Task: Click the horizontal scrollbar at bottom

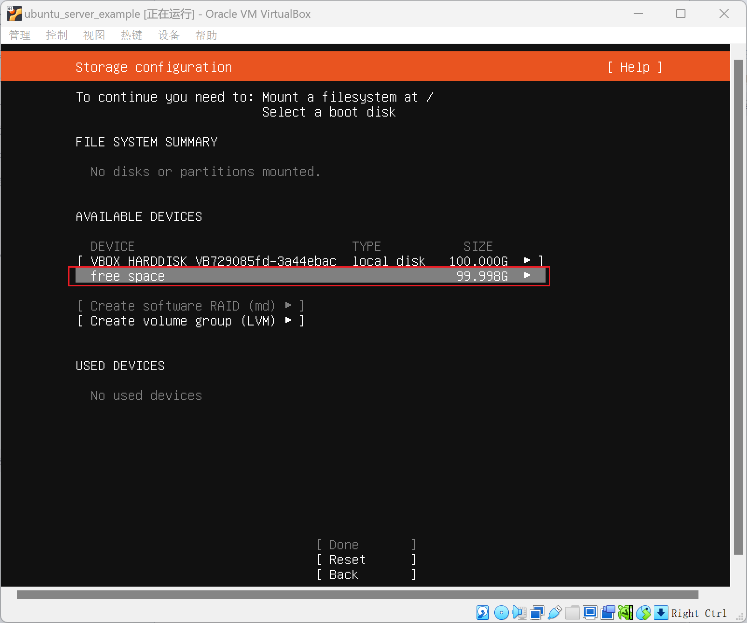Action: click(x=357, y=595)
